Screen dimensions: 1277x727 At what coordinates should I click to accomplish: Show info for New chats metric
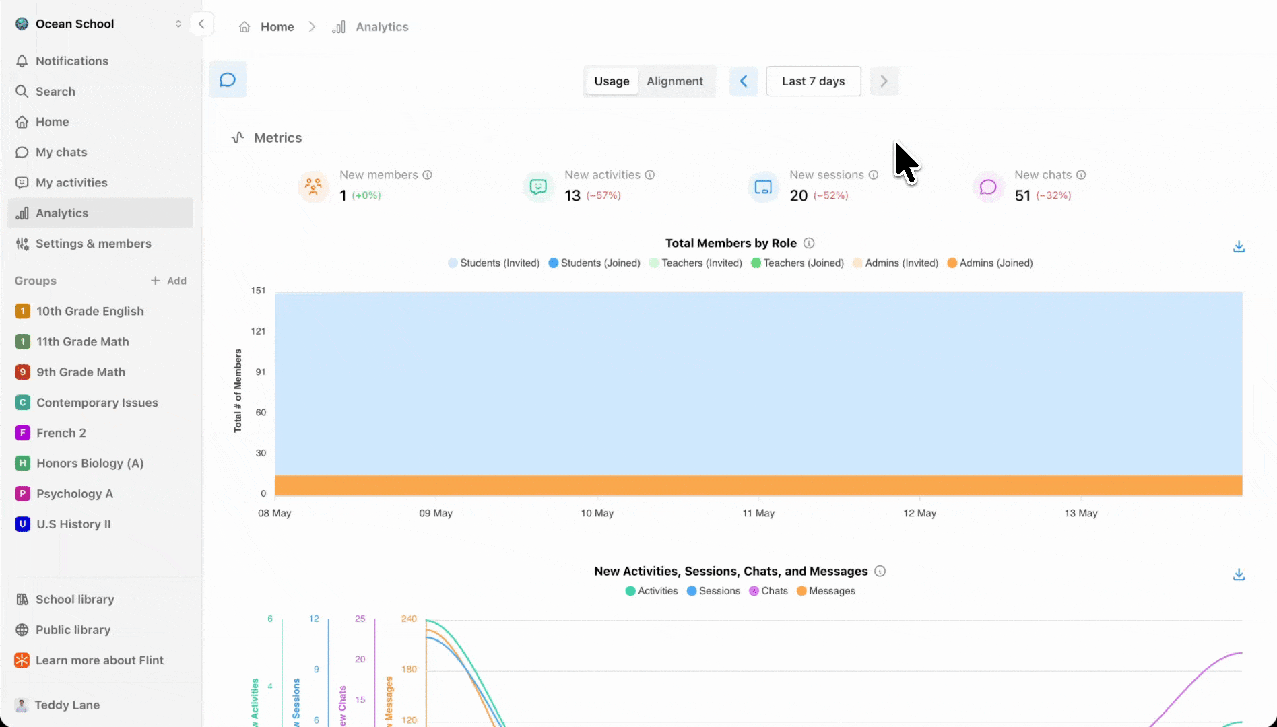click(x=1081, y=175)
